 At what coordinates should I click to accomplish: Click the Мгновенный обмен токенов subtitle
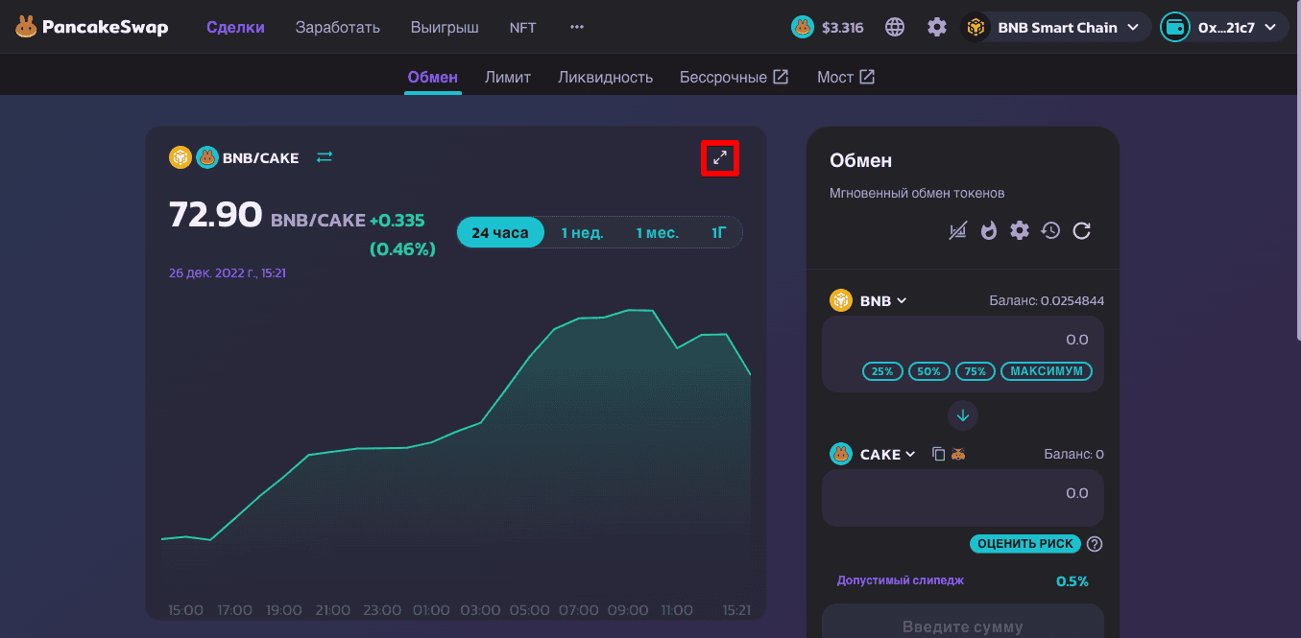[917, 193]
